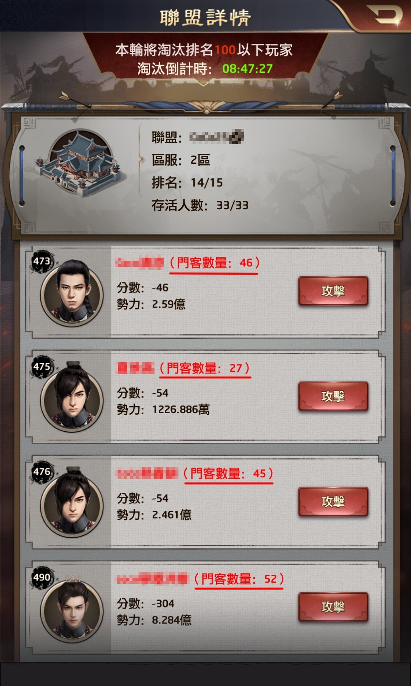Tap the 476 rank badge

coord(42,471)
